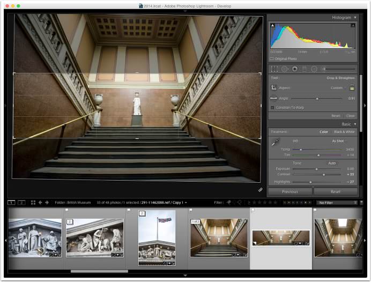The width and height of the screenshot is (371, 282).
Task: Select the Graduated Filter tool
Action: point(305,69)
